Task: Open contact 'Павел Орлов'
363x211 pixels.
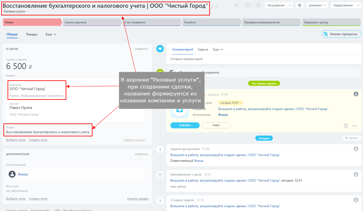Action: point(21,108)
